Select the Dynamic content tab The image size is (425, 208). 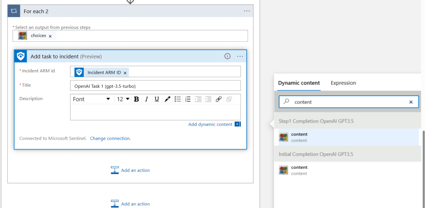point(299,83)
